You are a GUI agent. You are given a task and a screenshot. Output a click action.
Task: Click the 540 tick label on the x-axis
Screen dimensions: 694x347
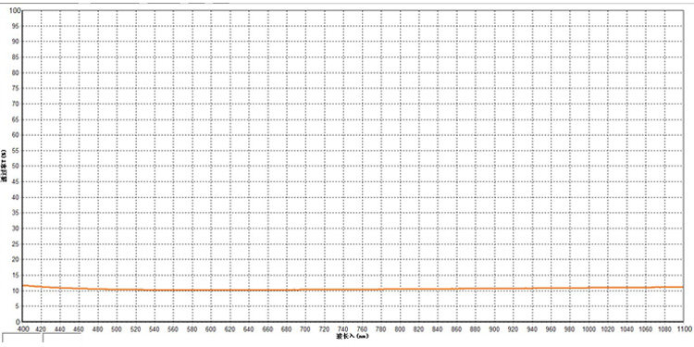tap(155, 329)
